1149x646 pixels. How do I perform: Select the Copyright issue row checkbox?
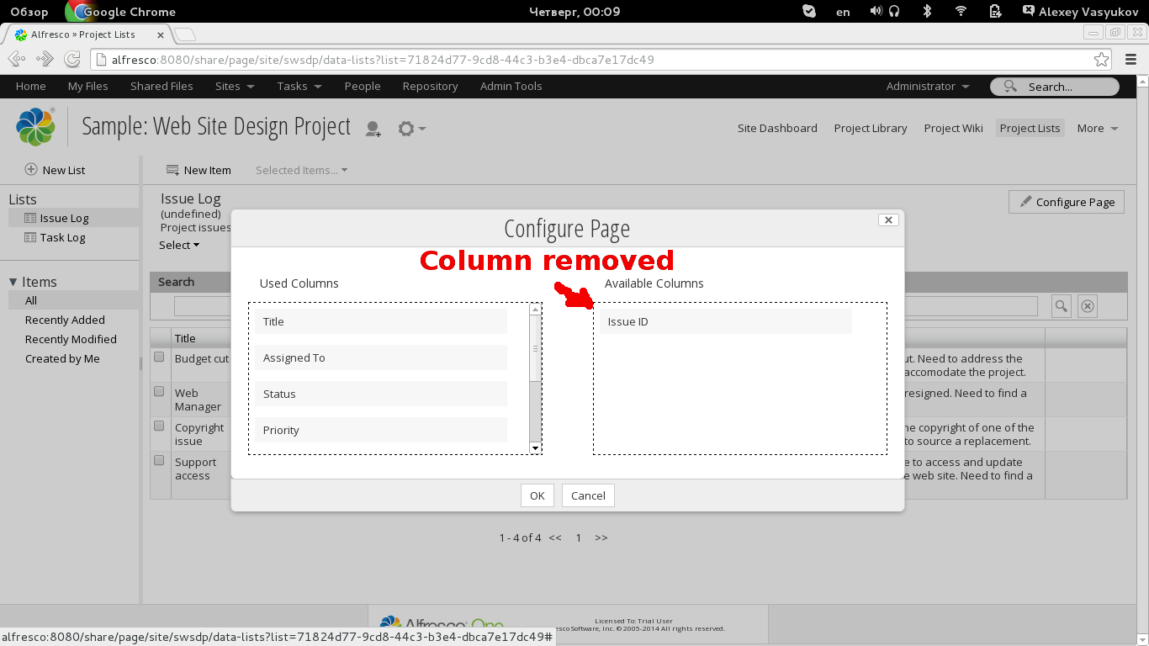point(159,426)
